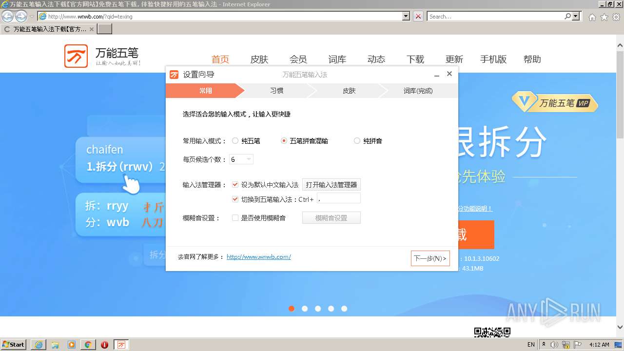Click the setup wizard logo icon
This screenshot has height=351, width=624.
coord(174,75)
